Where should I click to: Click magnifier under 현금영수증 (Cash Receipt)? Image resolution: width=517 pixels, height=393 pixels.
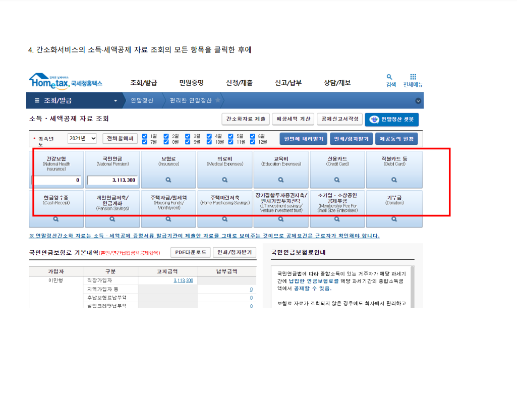tap(56, 219)
